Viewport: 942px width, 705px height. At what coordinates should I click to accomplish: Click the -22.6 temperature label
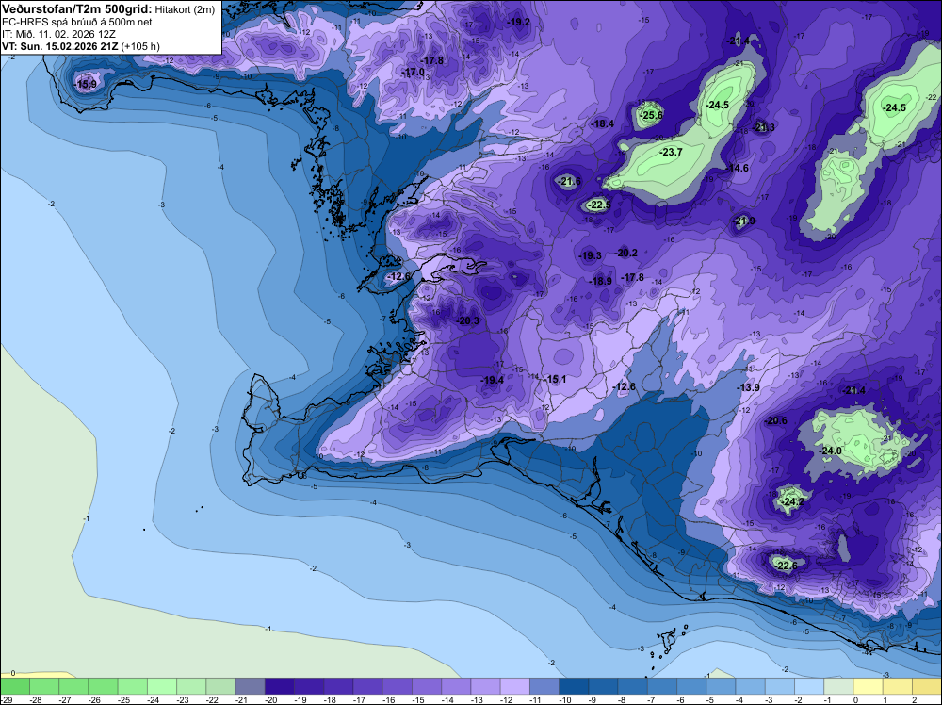coord(787,565)
